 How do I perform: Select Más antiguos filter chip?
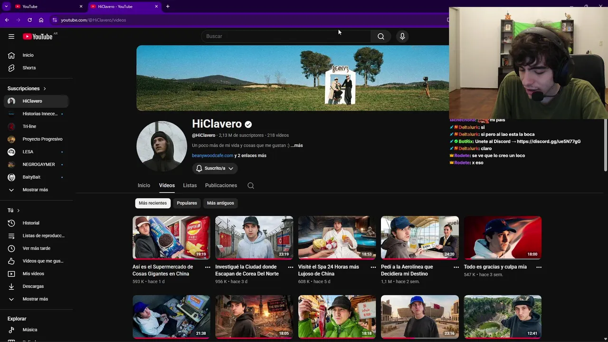pos(220,203)
